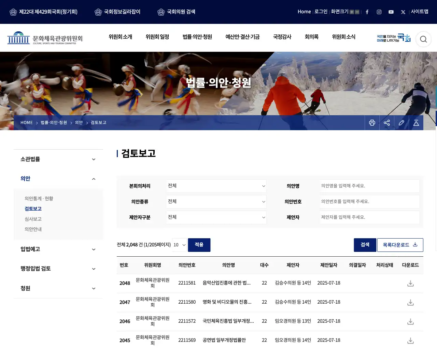Click the 검색 button
Viewport: 437px width, 349px height.
[x=365, y=245]
